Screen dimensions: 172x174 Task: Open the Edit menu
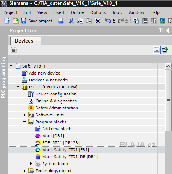(x=28, y=12)
